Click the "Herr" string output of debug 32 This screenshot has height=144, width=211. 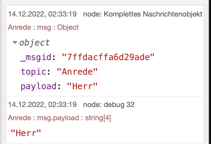click(x=26, y=133)
